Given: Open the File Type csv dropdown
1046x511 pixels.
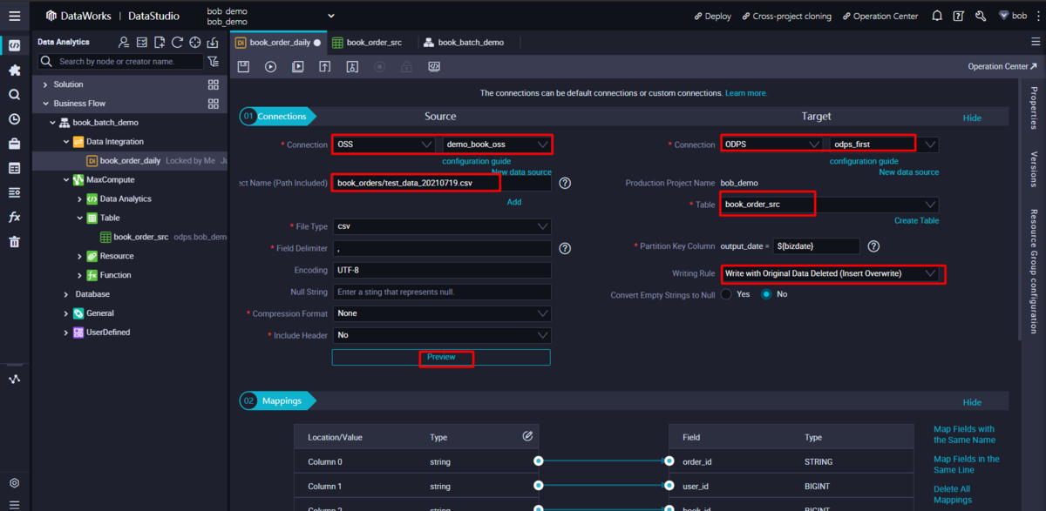Looking at the screenshot, I should pyautogui.click(x=442, y=226).
